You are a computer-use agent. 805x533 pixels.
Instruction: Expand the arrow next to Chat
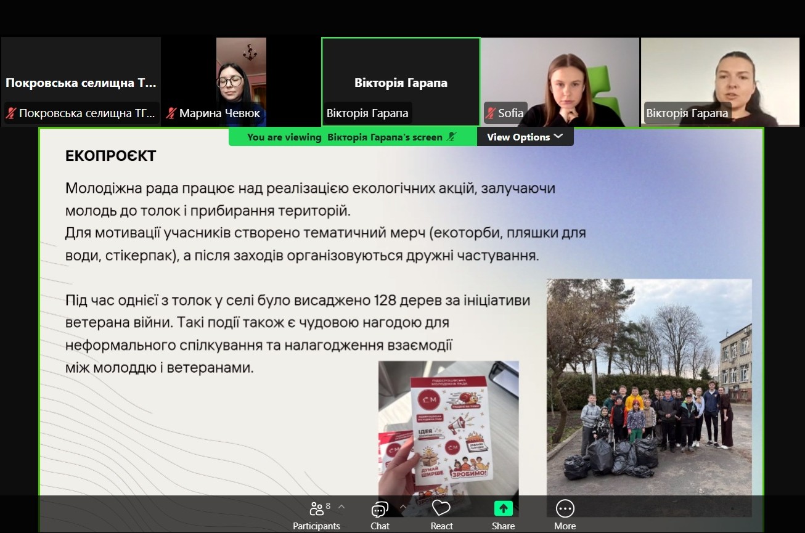[403, 507]
